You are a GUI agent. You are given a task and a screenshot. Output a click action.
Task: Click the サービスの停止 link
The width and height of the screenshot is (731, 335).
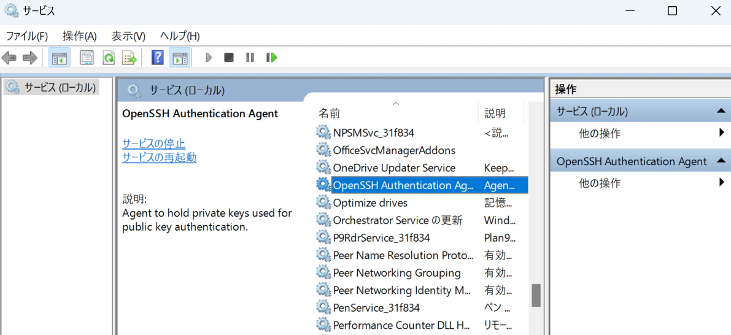click(x=153, y=143)
